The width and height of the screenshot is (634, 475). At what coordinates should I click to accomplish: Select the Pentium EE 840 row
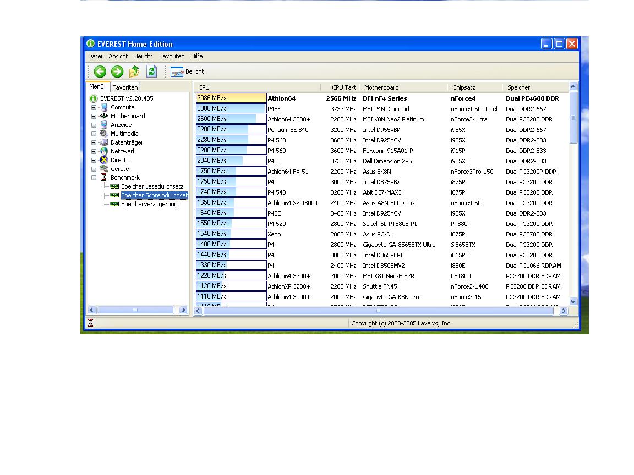(x=382, y=130)
